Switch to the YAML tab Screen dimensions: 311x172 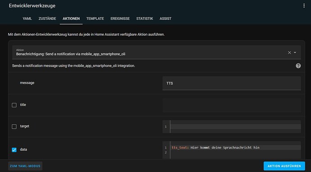[x=27, y=18]
